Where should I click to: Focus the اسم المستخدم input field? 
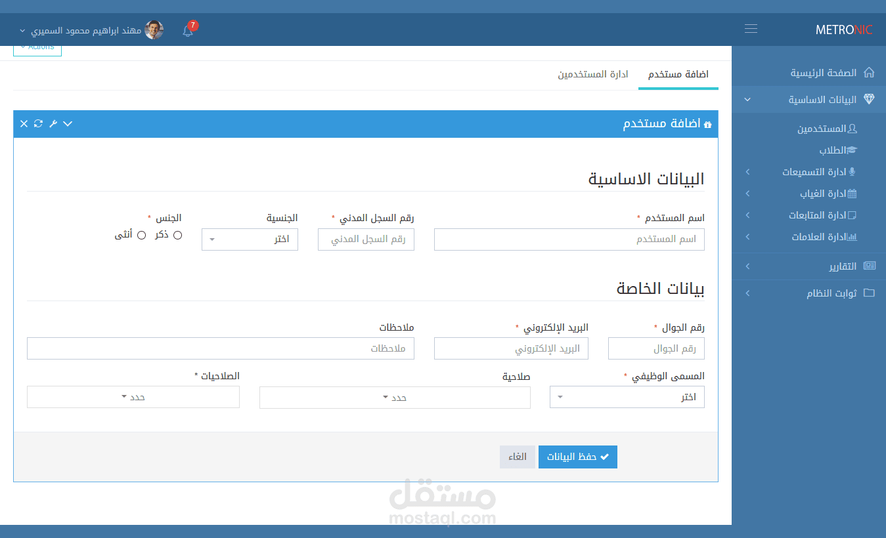pyautogui.click(x=569, y=239)
